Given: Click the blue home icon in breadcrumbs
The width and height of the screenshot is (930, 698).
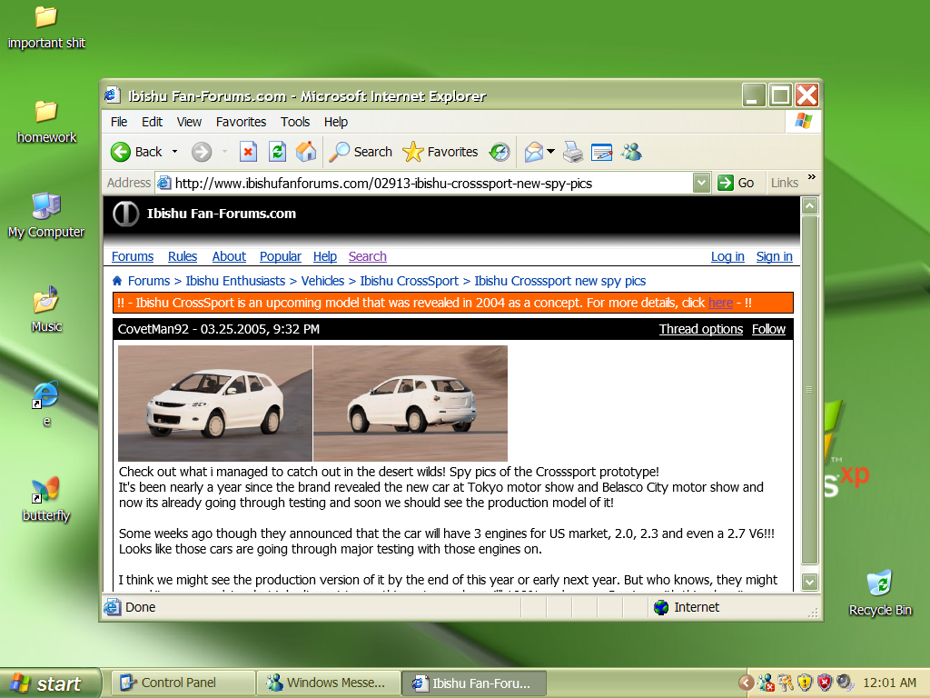Looking at the screenshot, I should pos(117,281).
